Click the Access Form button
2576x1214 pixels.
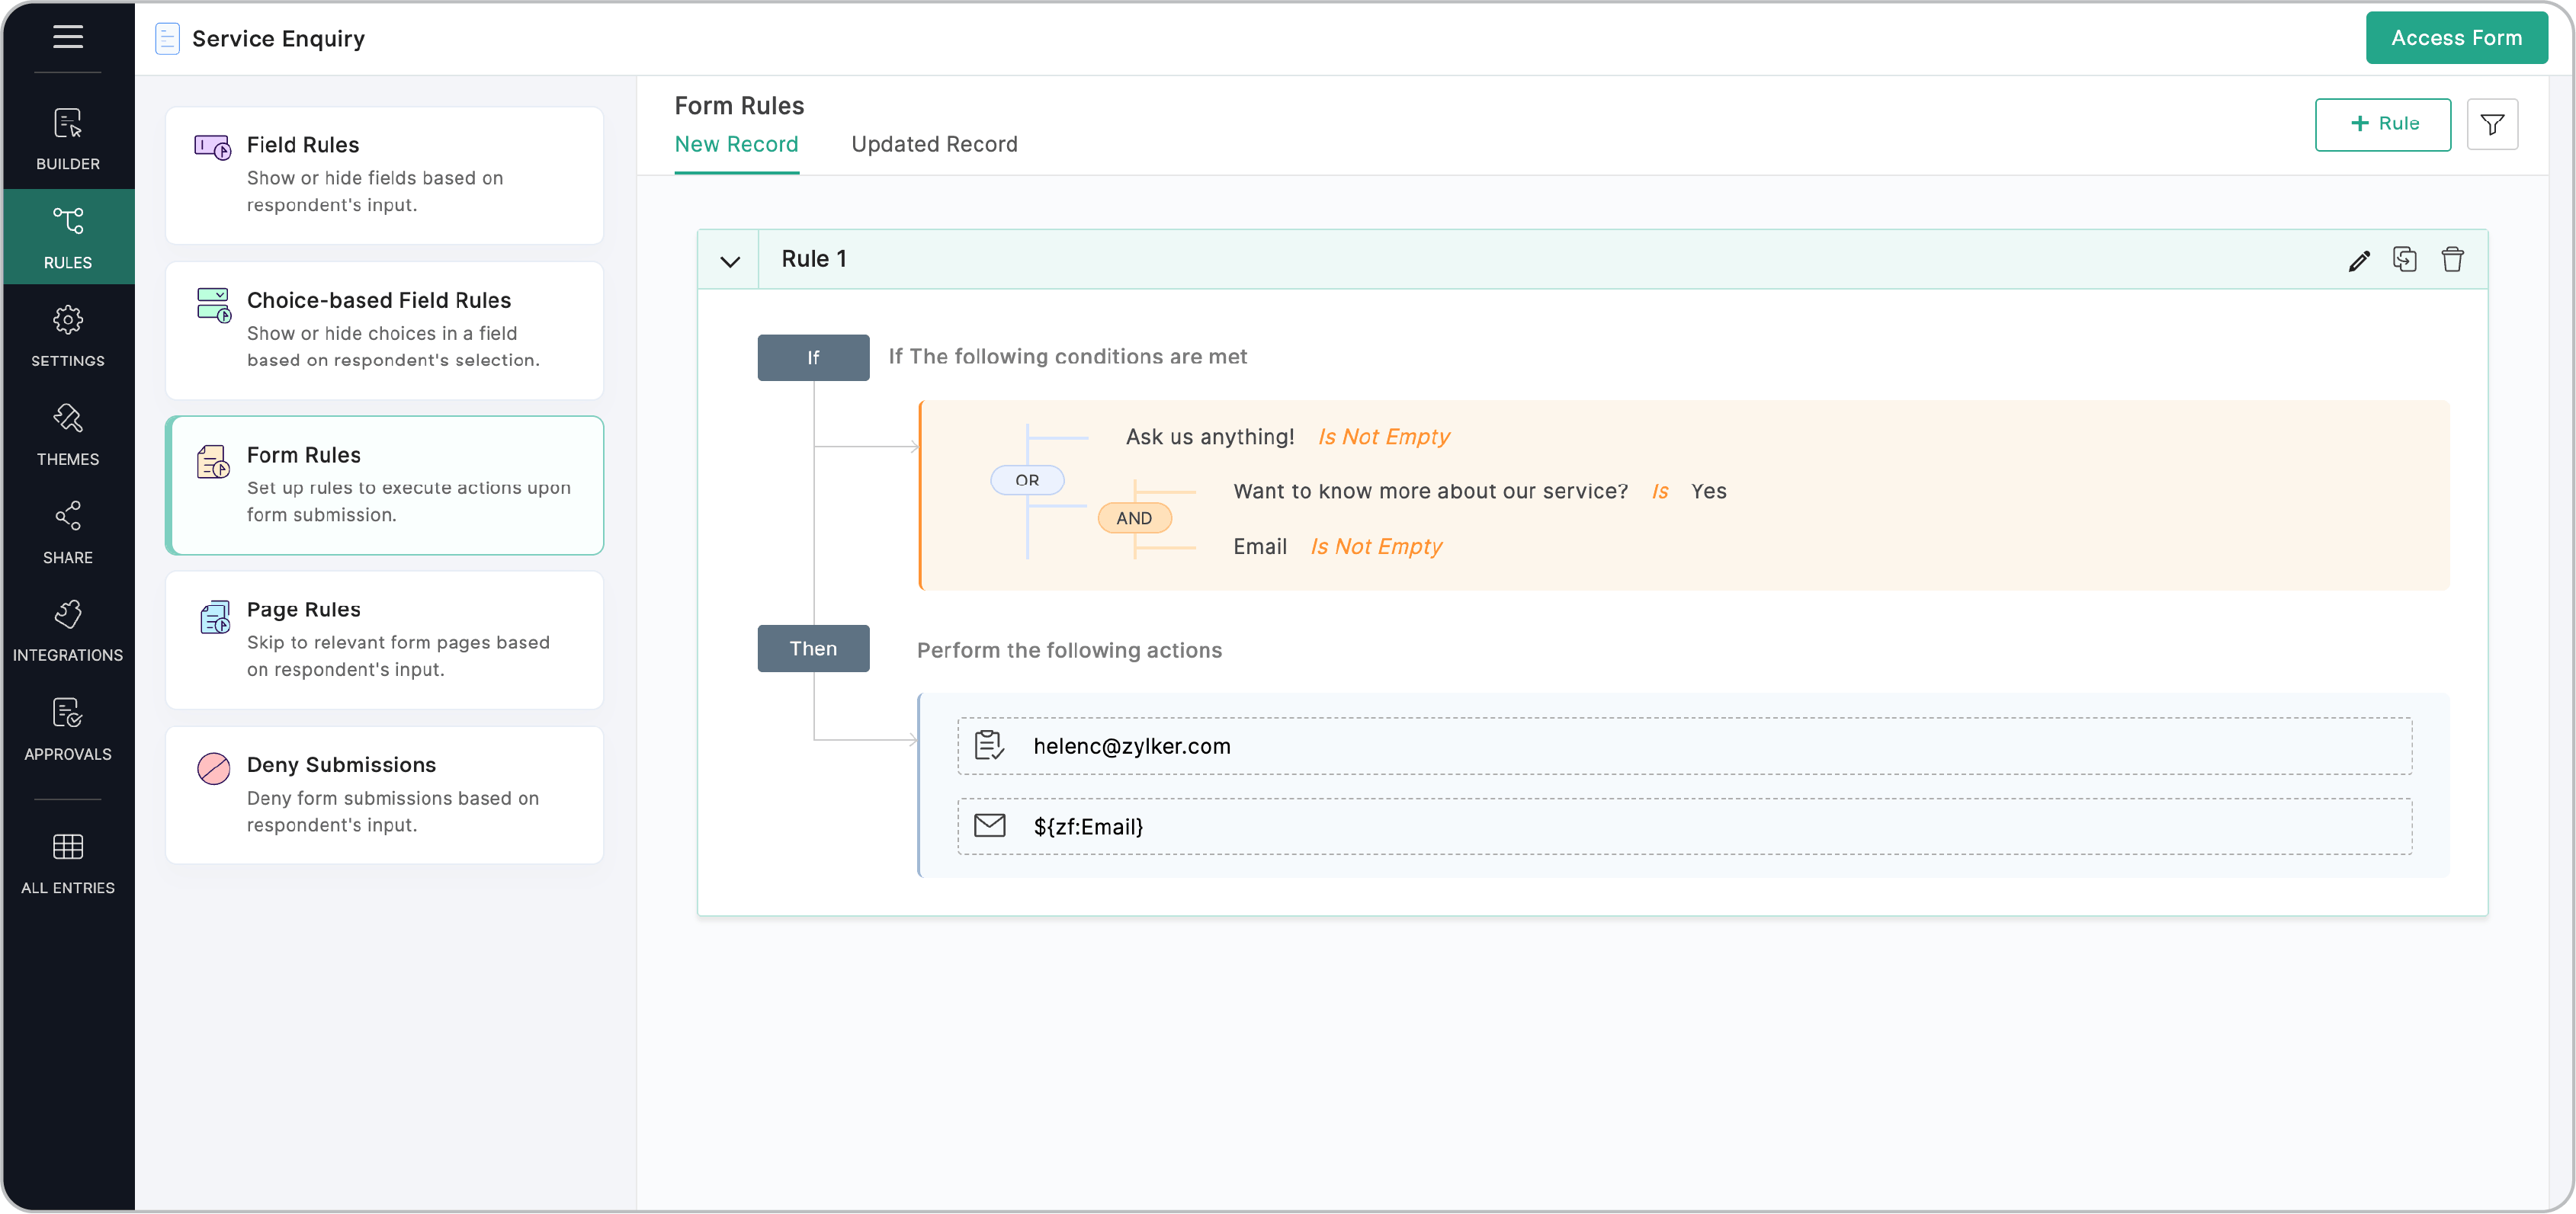click(x=2456, y=38)
